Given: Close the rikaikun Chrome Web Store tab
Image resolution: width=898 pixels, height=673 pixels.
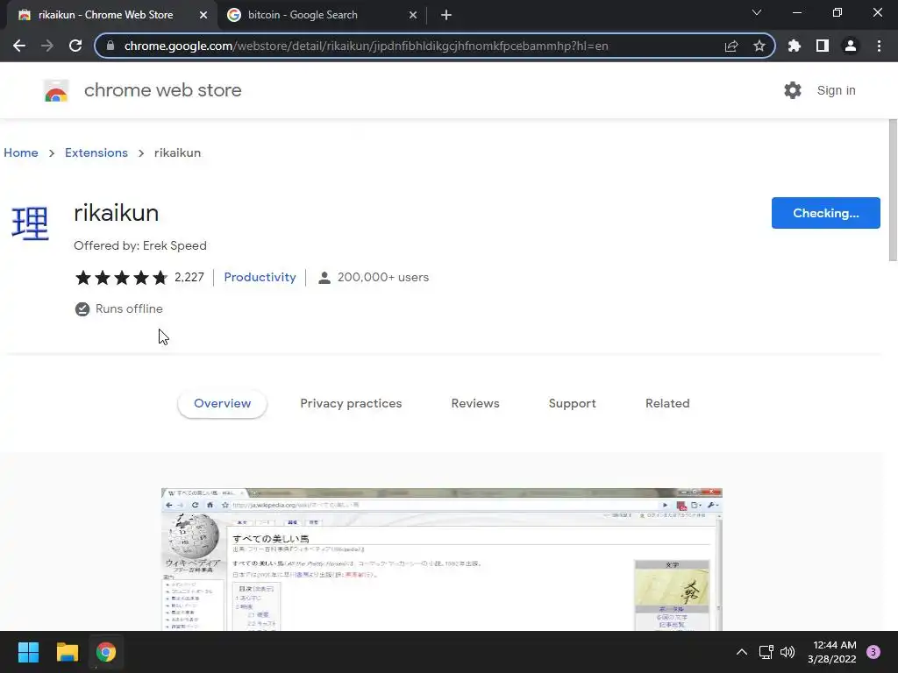Looking at the screenshot, I should [x=203, y=15].
